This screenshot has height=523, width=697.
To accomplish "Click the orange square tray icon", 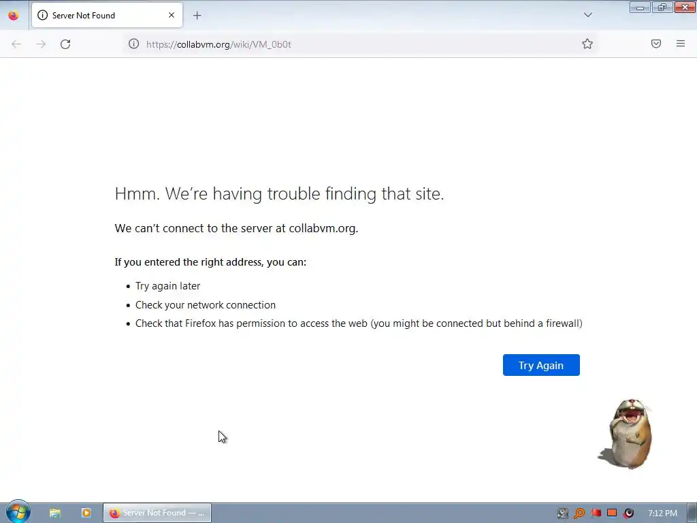I will 612,513.
